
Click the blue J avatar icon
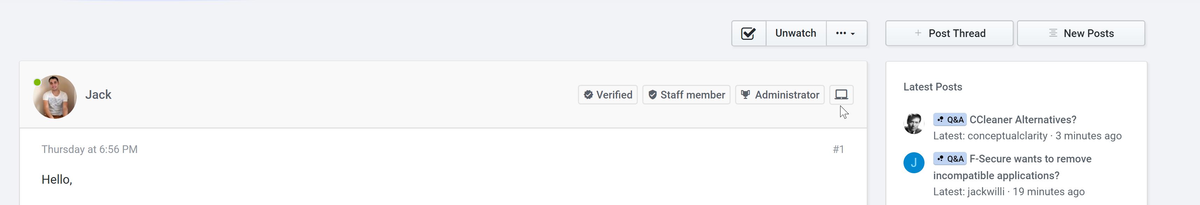(914, 163)
